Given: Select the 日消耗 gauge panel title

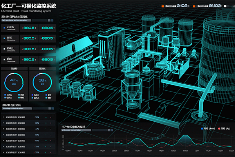Looking at the screenshot, I should point(42,69).
